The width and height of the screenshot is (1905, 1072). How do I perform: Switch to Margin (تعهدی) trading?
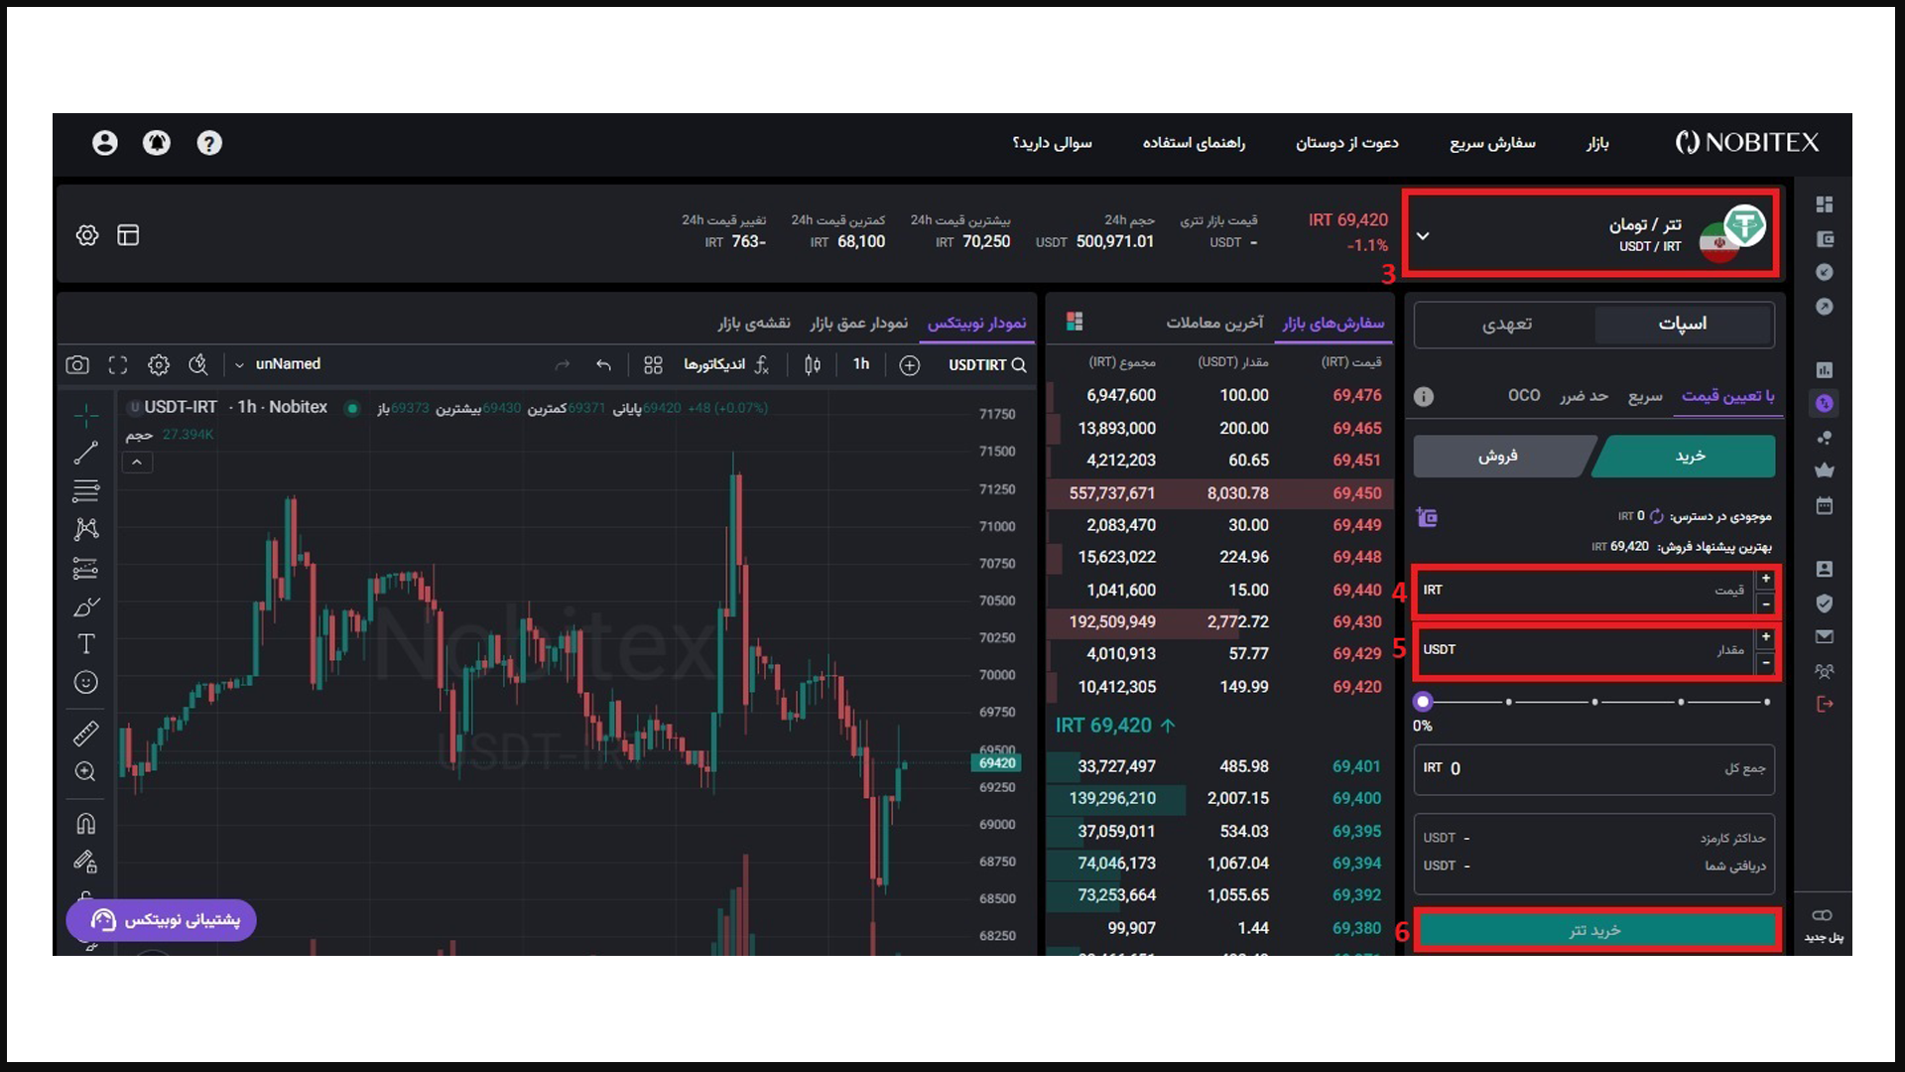coord(1506,325)
